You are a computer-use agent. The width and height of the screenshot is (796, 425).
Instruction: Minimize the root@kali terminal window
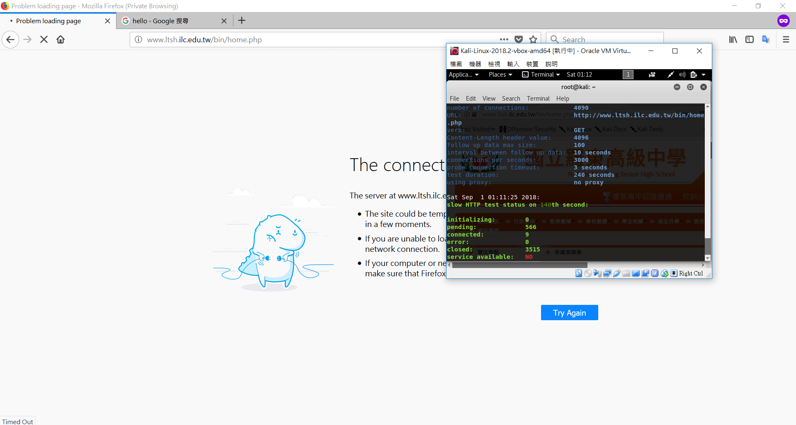click(677, 87)
